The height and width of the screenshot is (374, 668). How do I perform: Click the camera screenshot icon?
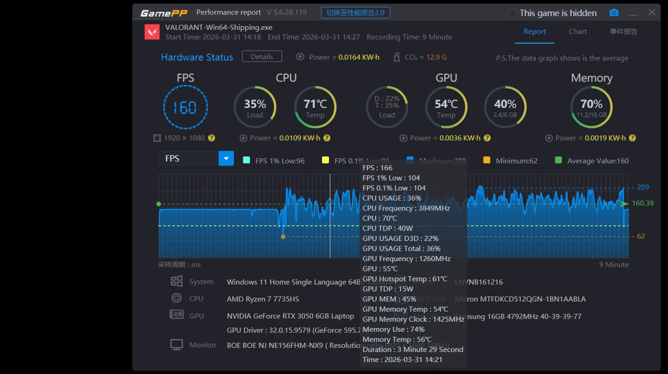pos(614,12)
